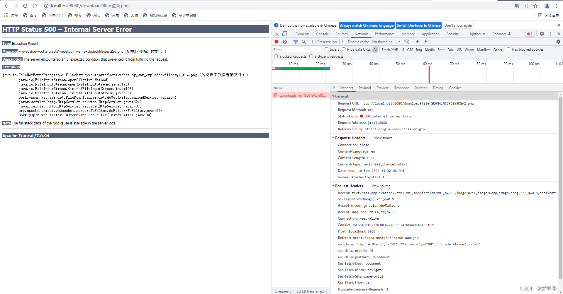Open the 百度 bookmark
The height and width of the screenshot is (294, 563).
pos(30,15)
